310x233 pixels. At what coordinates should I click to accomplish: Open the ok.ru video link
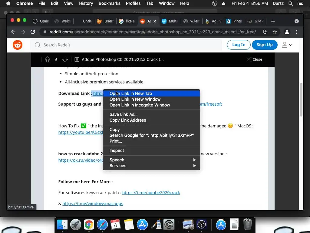coord(81,160)
